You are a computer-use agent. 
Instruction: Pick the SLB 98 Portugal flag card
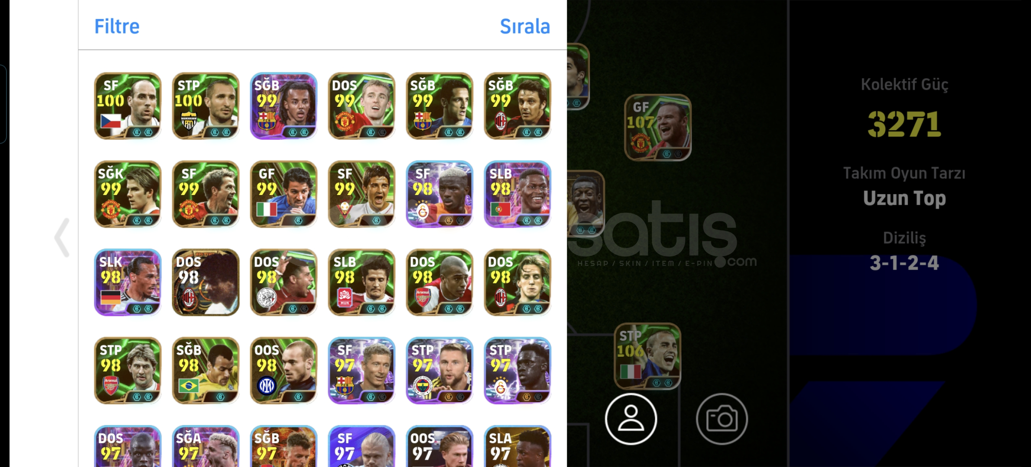pyautogui.click(x=517, y=194)
